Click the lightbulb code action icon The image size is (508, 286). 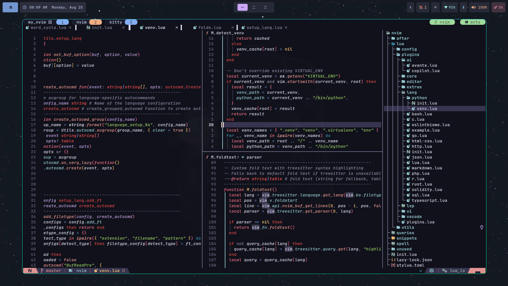(482, 228)
